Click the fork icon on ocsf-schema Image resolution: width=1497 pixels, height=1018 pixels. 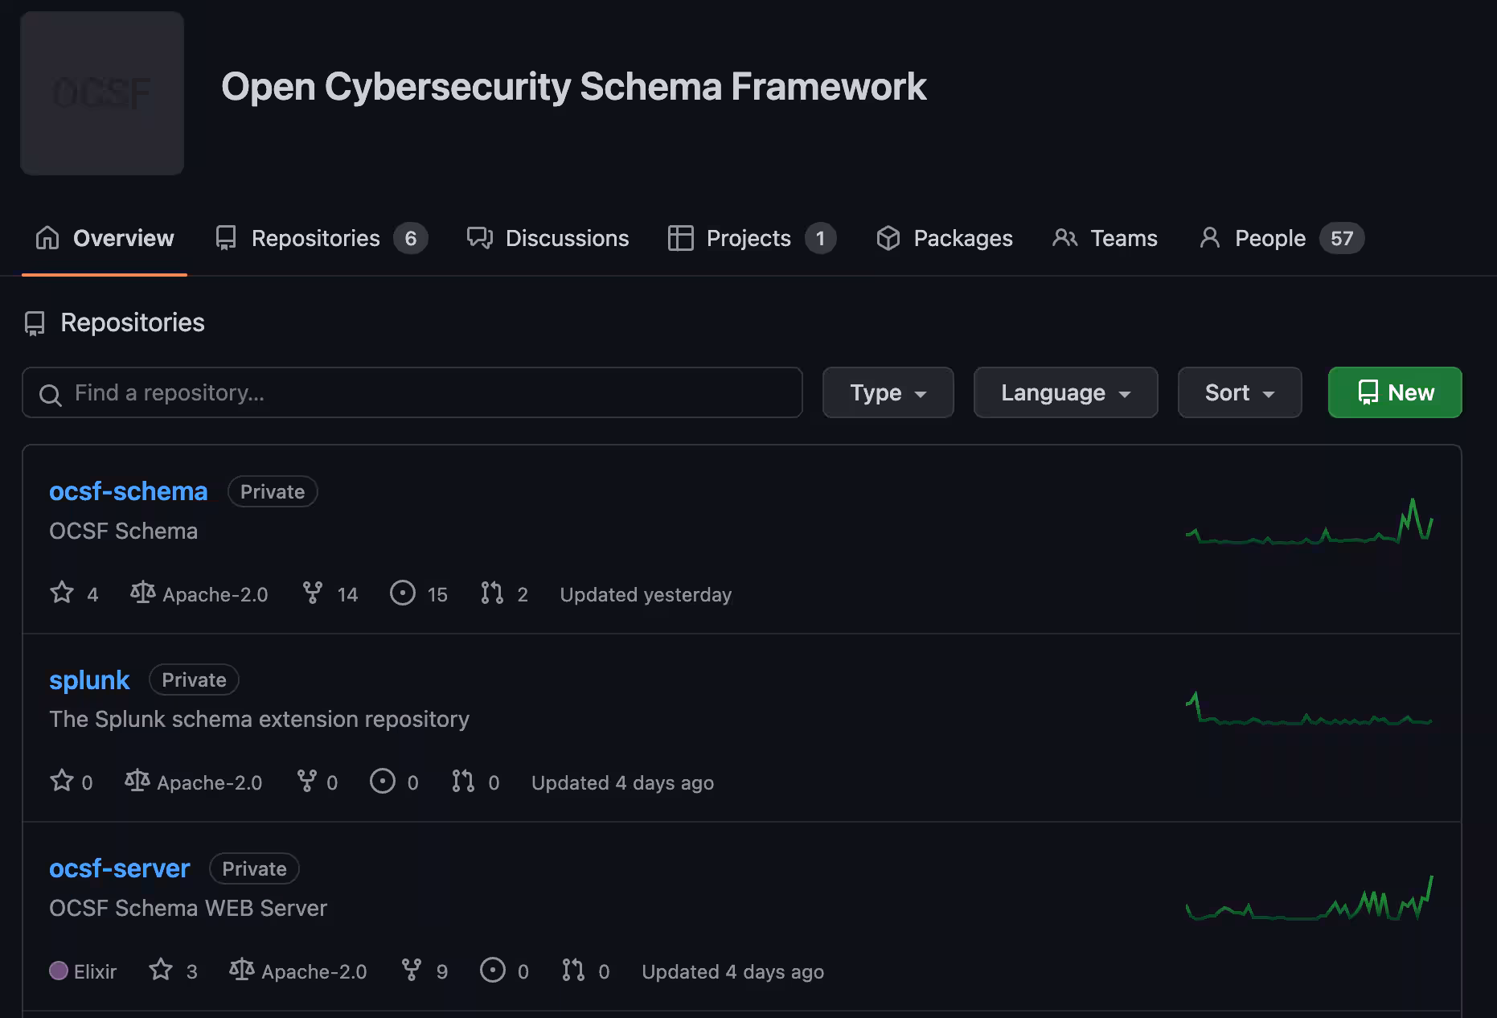click(313, 593)
